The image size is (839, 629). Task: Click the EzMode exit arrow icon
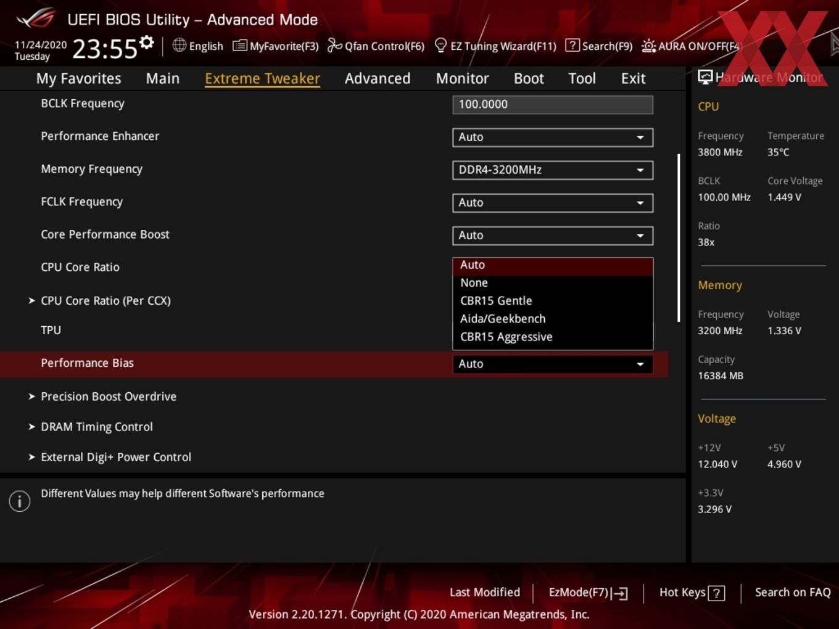621,593
